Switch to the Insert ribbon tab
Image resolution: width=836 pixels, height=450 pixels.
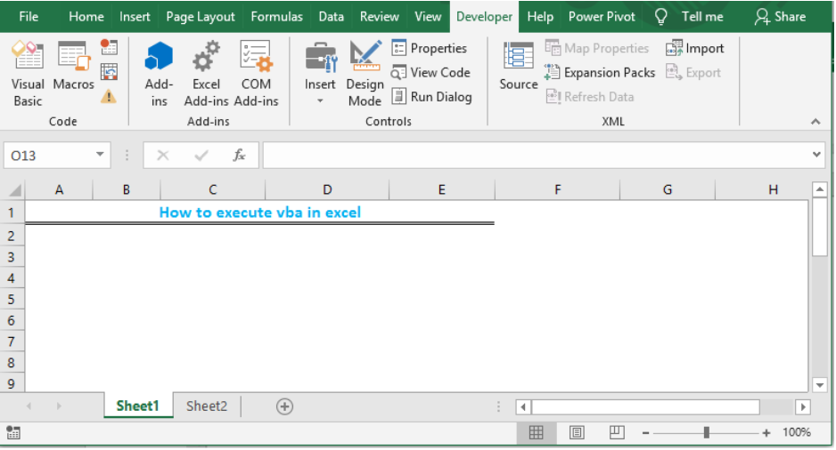135,17
